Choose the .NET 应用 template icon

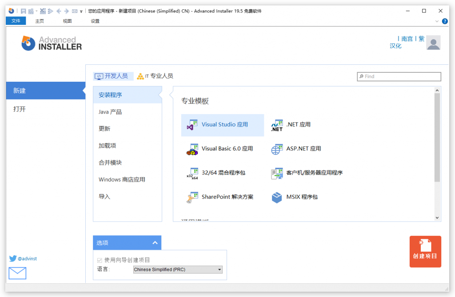[x=277, y=125]
